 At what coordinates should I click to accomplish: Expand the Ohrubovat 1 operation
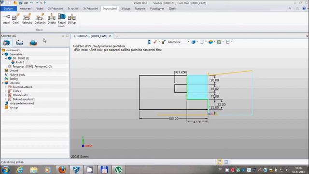(6, 95)
